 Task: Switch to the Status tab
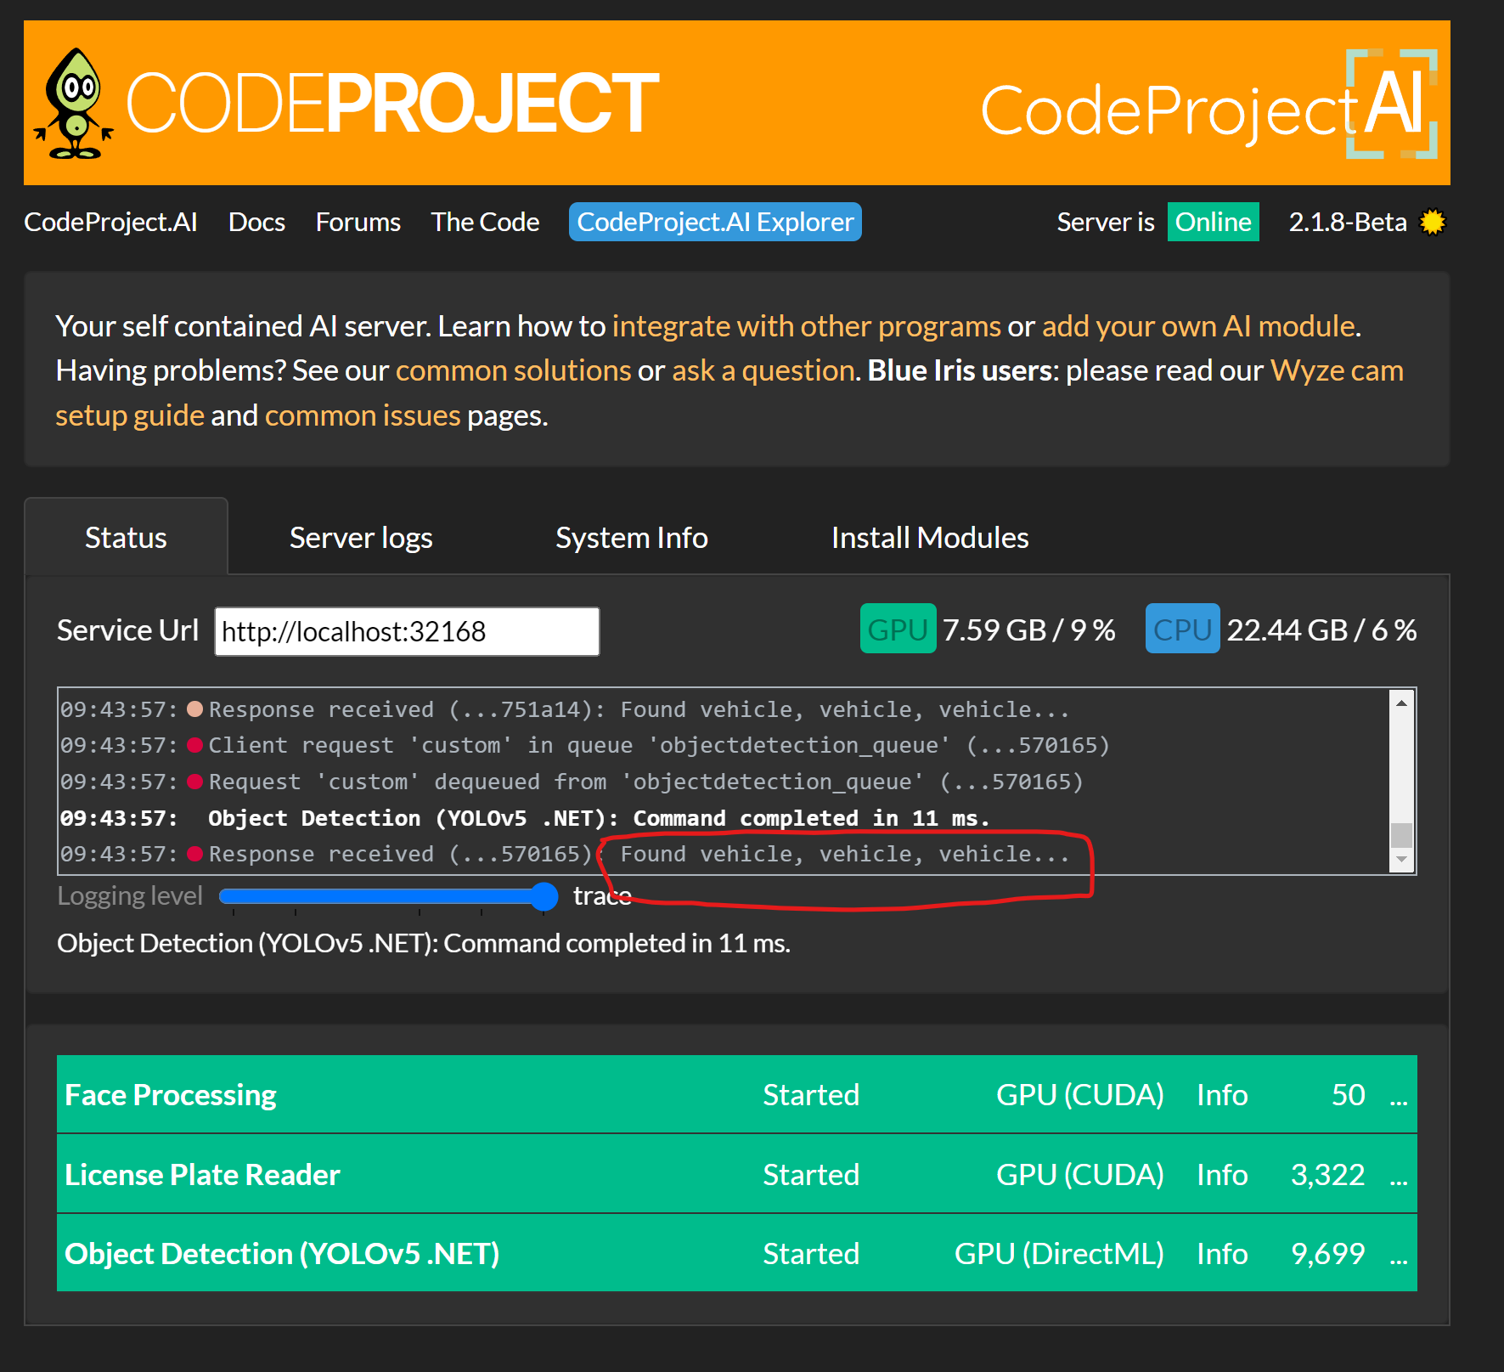point(126,537)
